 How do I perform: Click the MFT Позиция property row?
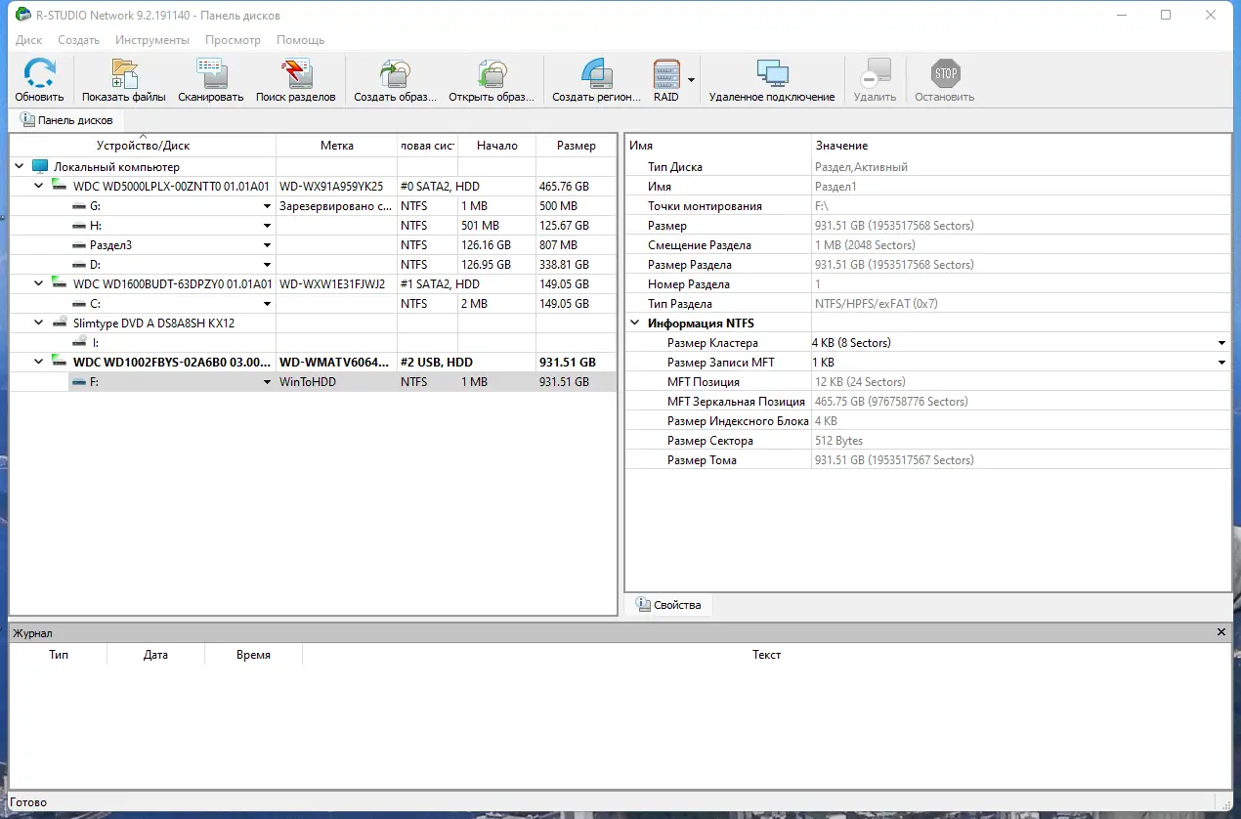[927, 382]
